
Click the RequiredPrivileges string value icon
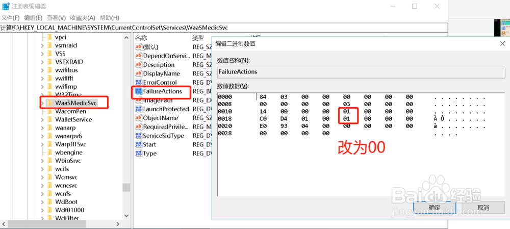[139, 126]
